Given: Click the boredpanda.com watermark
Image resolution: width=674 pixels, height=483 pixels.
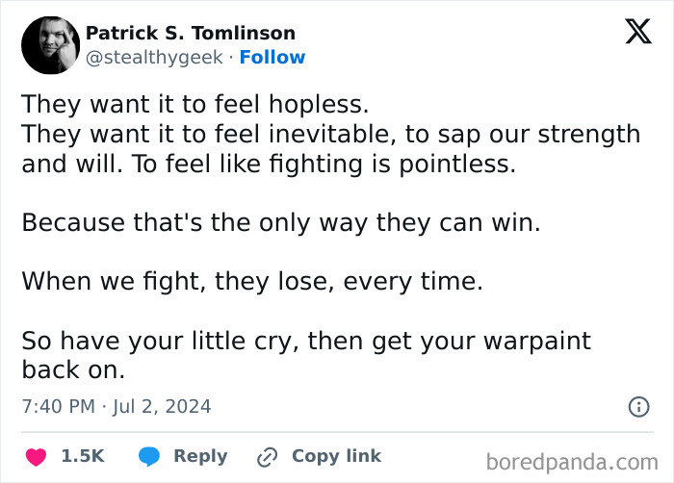Looking at the screenshot, I should 572,463.
